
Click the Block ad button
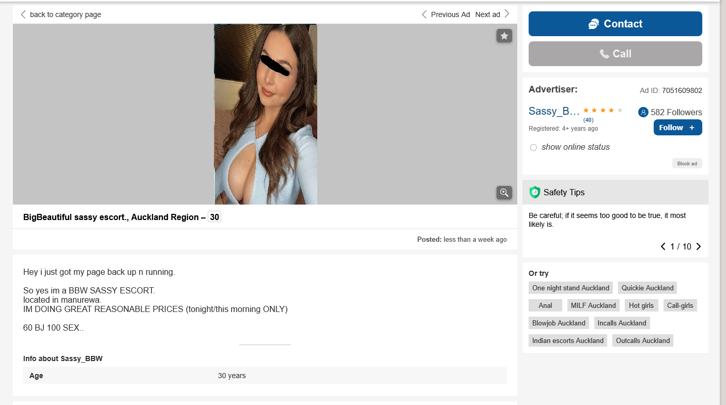(687, 164)
